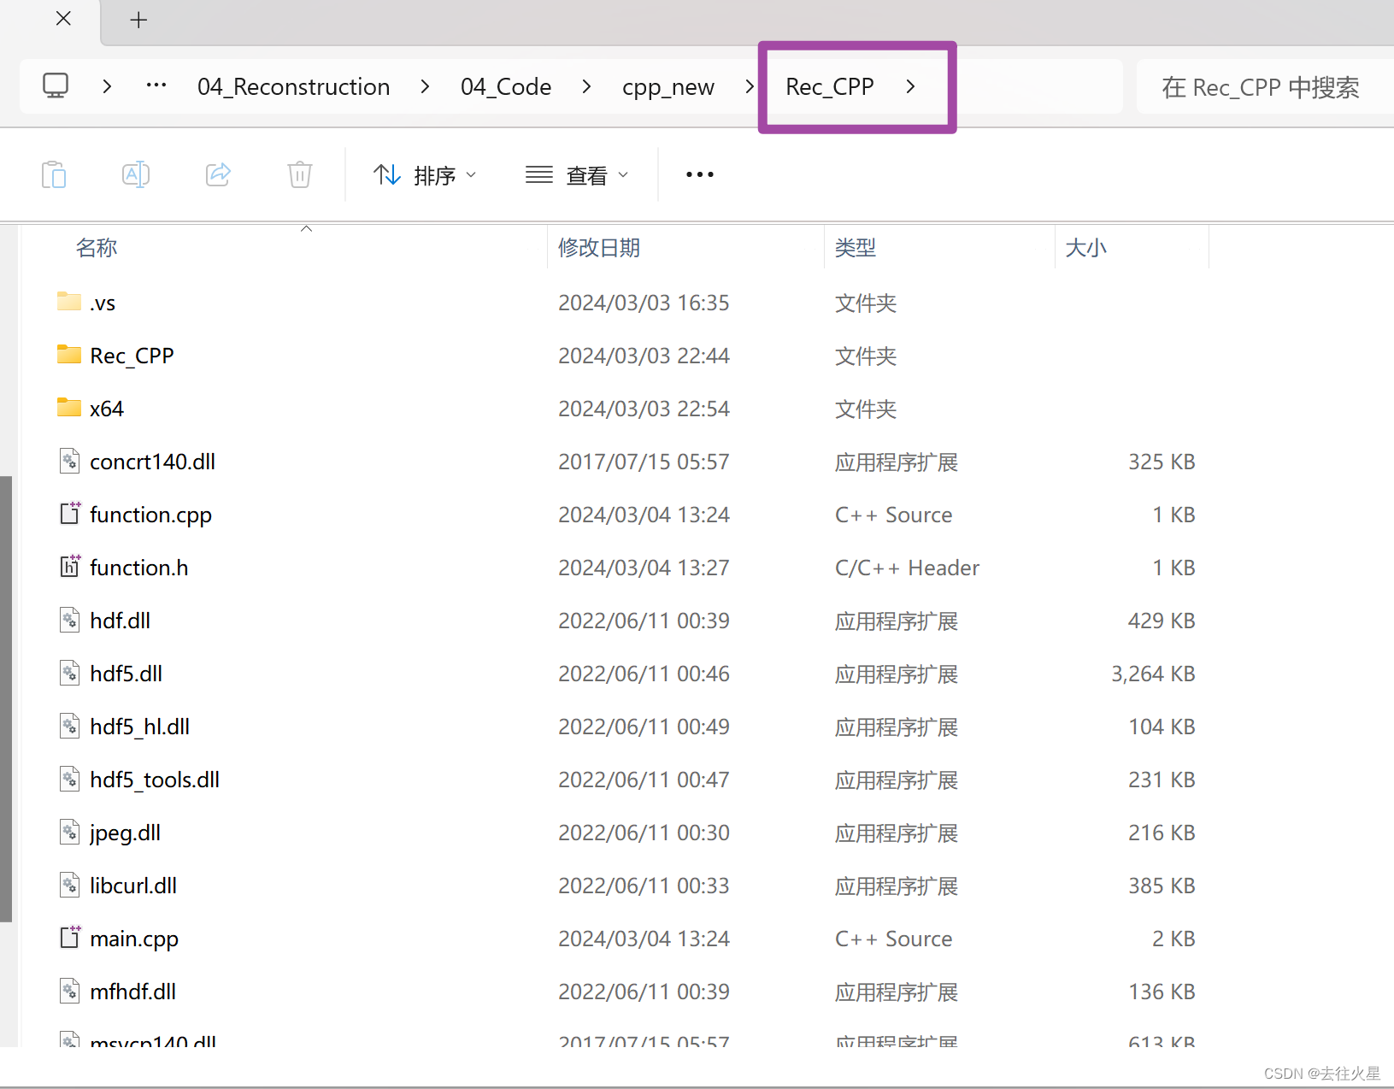
Task: Select hdf5_hl.dll file icon
Action: (70, 726)
